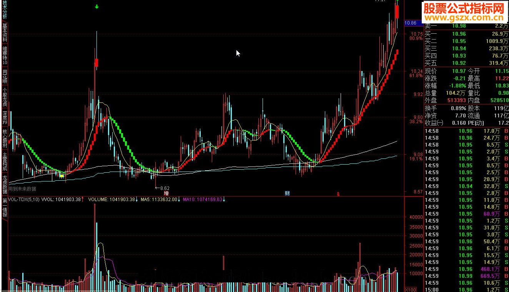Click the 财 financial report marker
Screen dimensions: 509x292
287,193
